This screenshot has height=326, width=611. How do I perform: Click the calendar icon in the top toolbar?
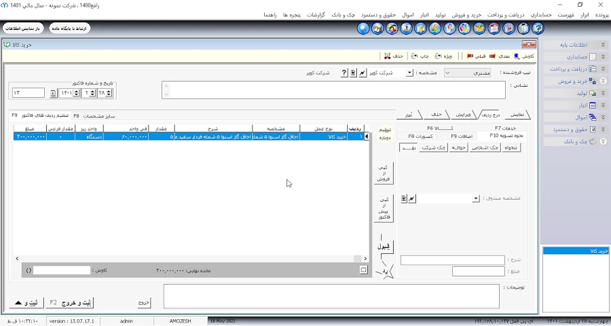coord(494,29)
